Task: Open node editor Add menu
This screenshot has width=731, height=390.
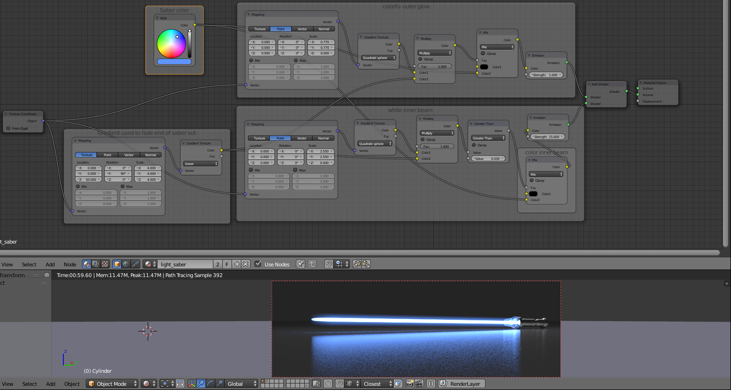Action: (50, 264)
